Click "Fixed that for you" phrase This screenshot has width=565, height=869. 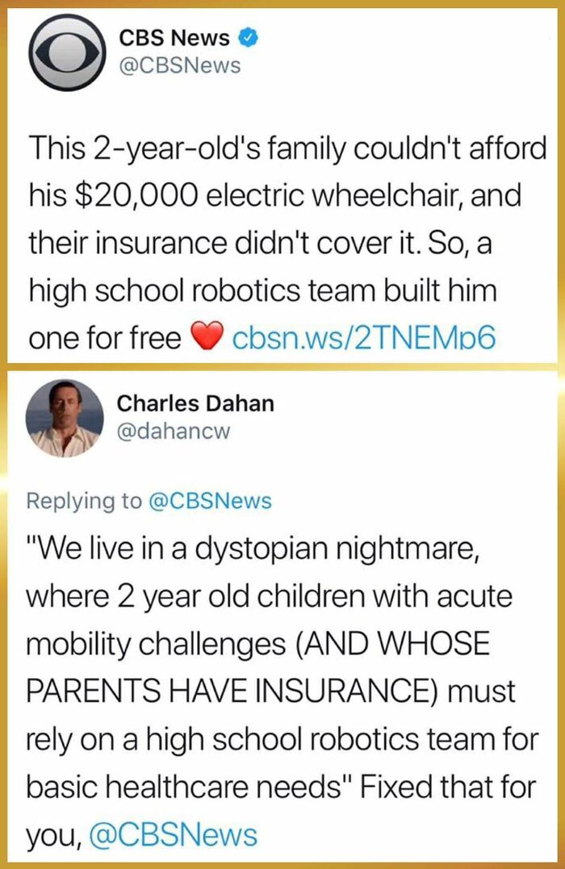click(448, 787)
